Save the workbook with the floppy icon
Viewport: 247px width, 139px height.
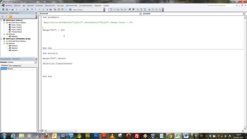(12, 9)
